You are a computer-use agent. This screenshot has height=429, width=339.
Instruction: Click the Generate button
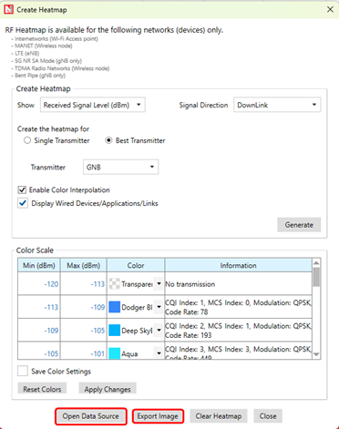tap(299, 225)
